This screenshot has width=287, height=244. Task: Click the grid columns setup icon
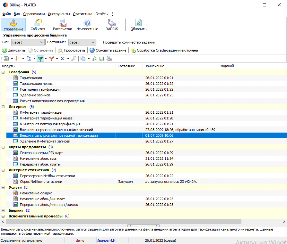6,59
